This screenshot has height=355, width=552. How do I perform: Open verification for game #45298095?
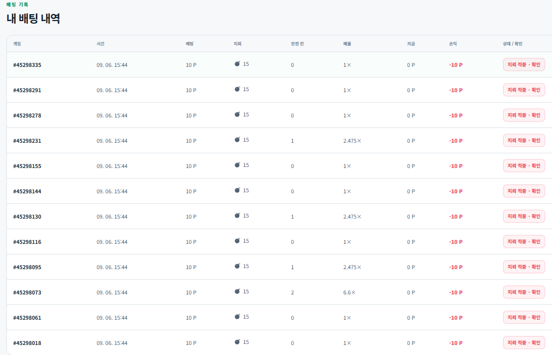(524, 267)
